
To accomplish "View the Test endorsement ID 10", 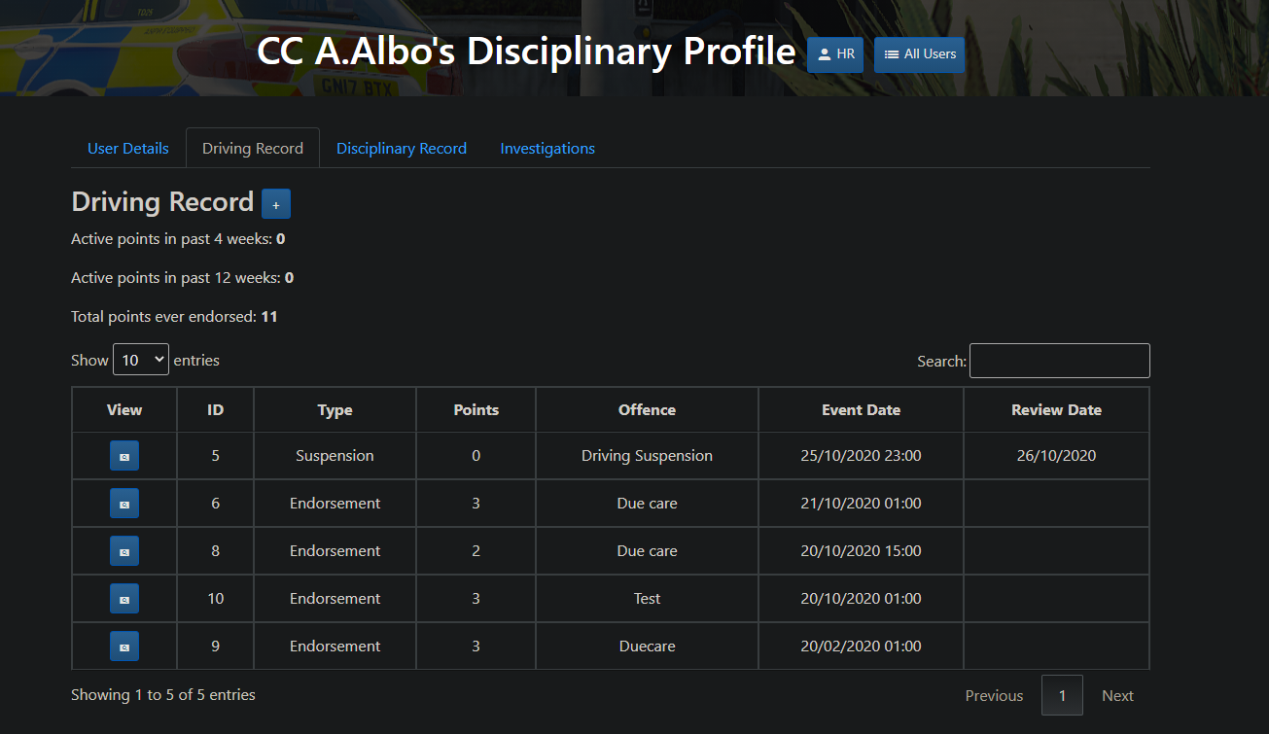I will pyautogui.click(x=124, y=599).
